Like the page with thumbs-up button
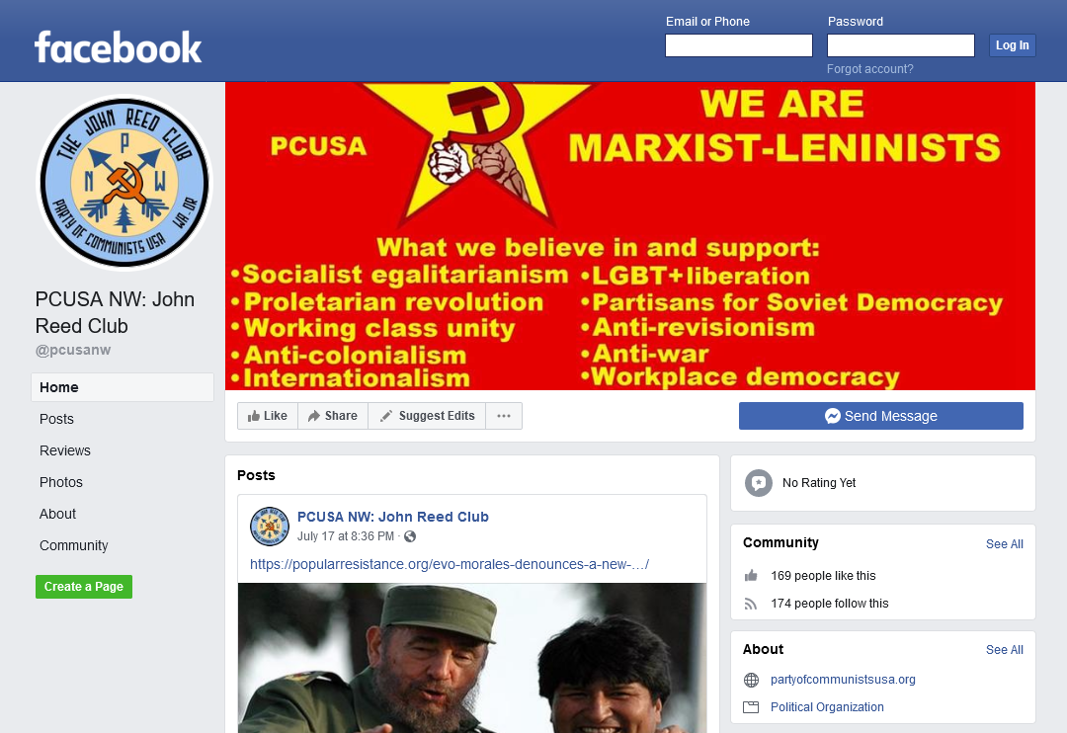 click(x=268, y=416)
